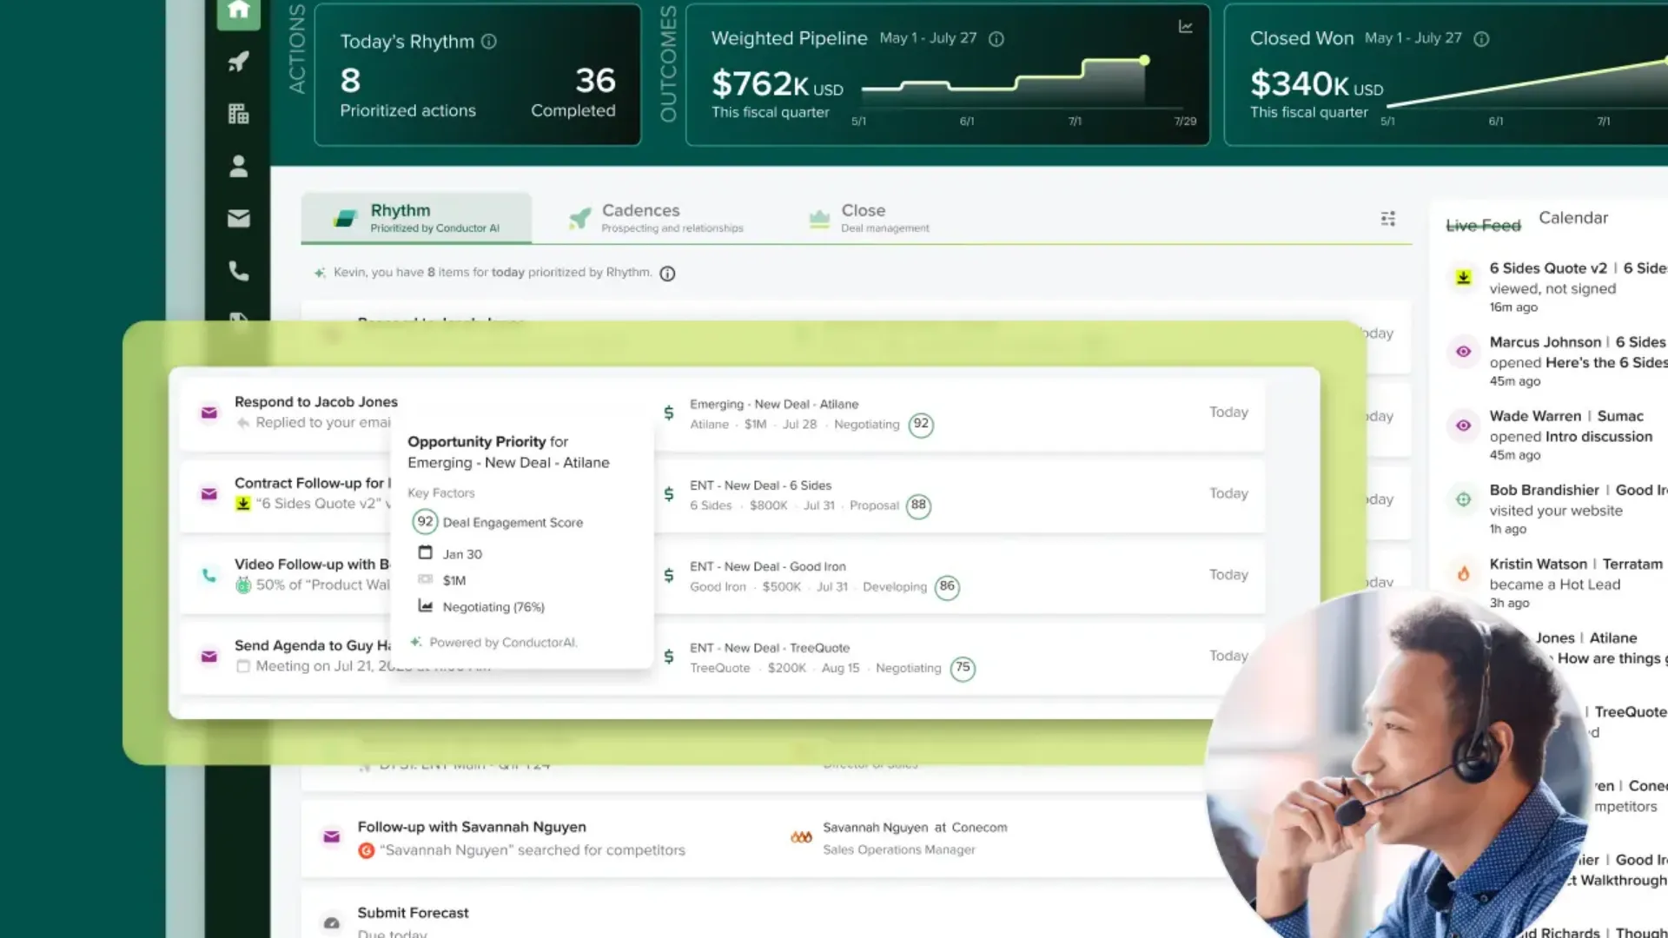Click info icon next to Today's Rhythm

(489, 42)
